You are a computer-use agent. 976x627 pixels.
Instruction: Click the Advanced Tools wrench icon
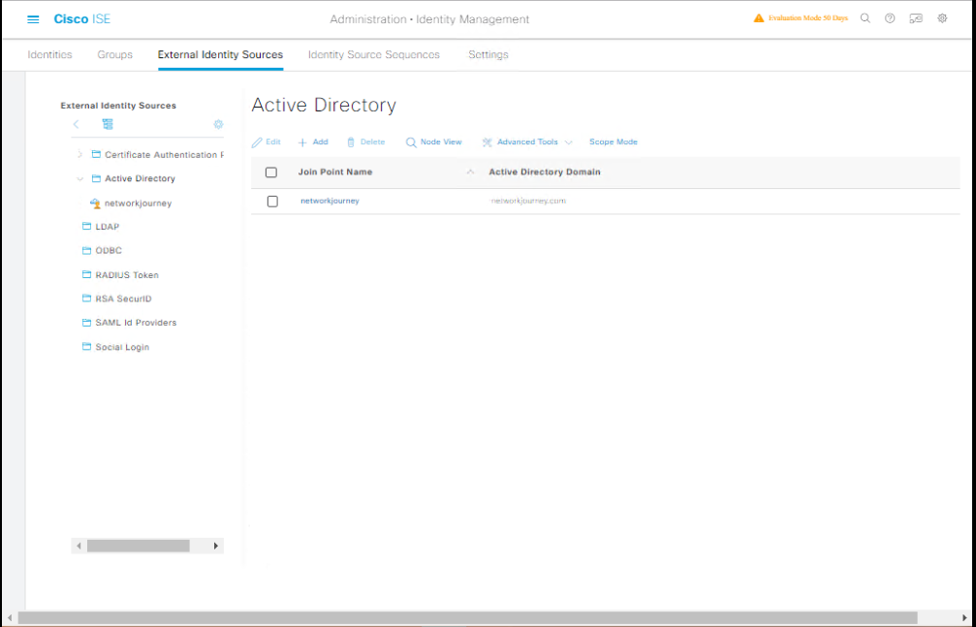coord(488,142)
